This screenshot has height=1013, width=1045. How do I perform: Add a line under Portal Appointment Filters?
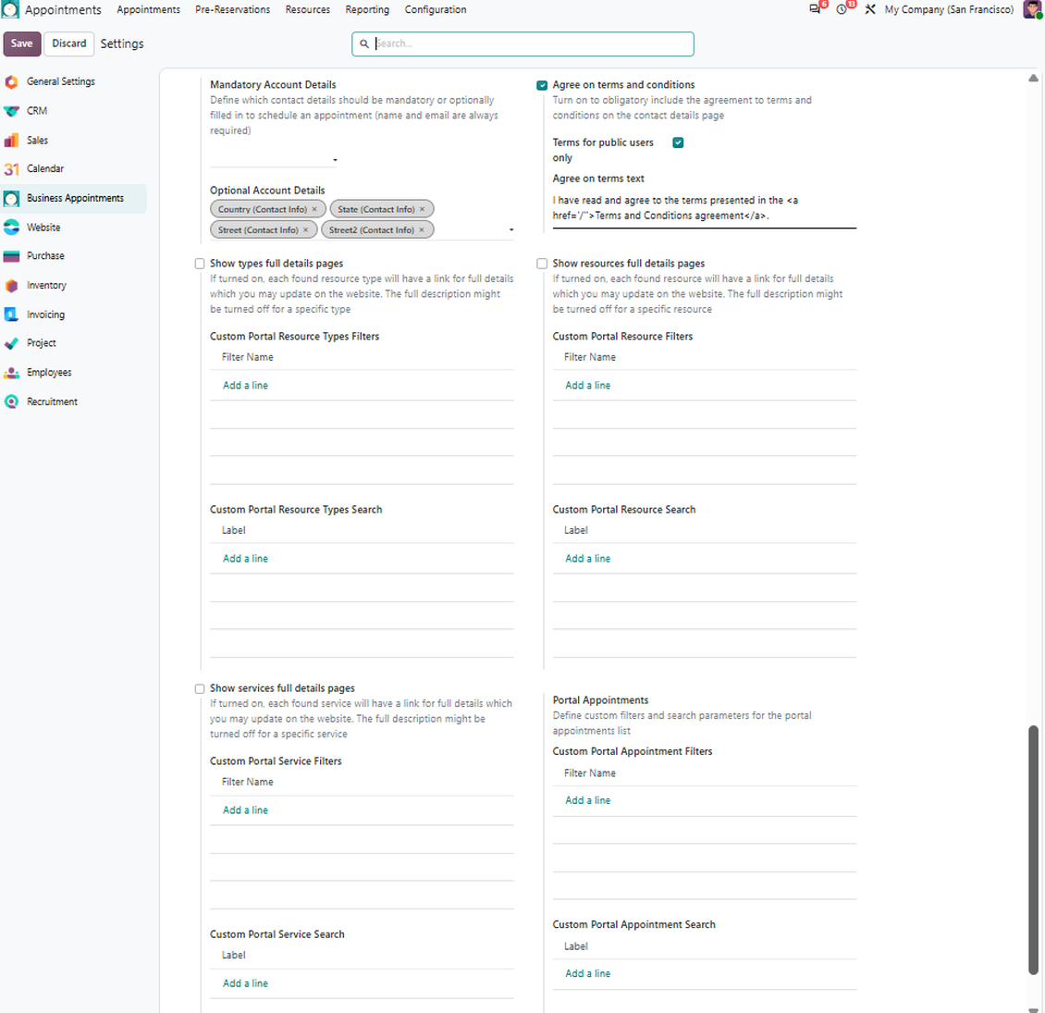(588, 800)
